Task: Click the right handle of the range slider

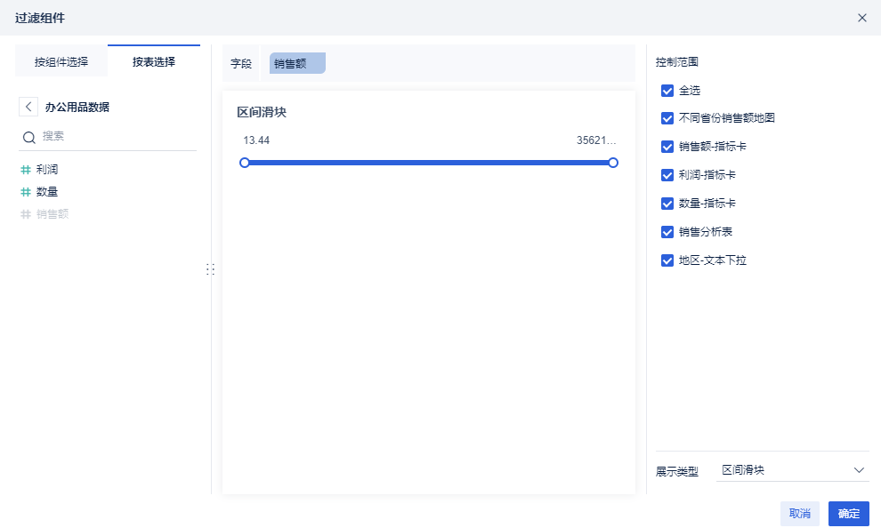Action: [x=613, y=163]
